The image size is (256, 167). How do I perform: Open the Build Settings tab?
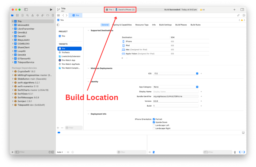click(x=165, y=25)
